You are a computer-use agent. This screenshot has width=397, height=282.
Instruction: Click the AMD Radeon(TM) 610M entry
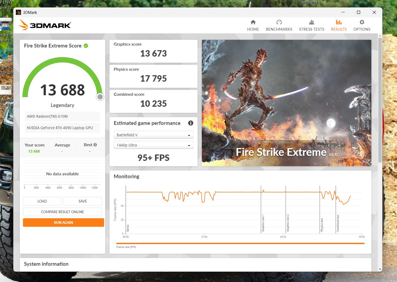point(62,116)
